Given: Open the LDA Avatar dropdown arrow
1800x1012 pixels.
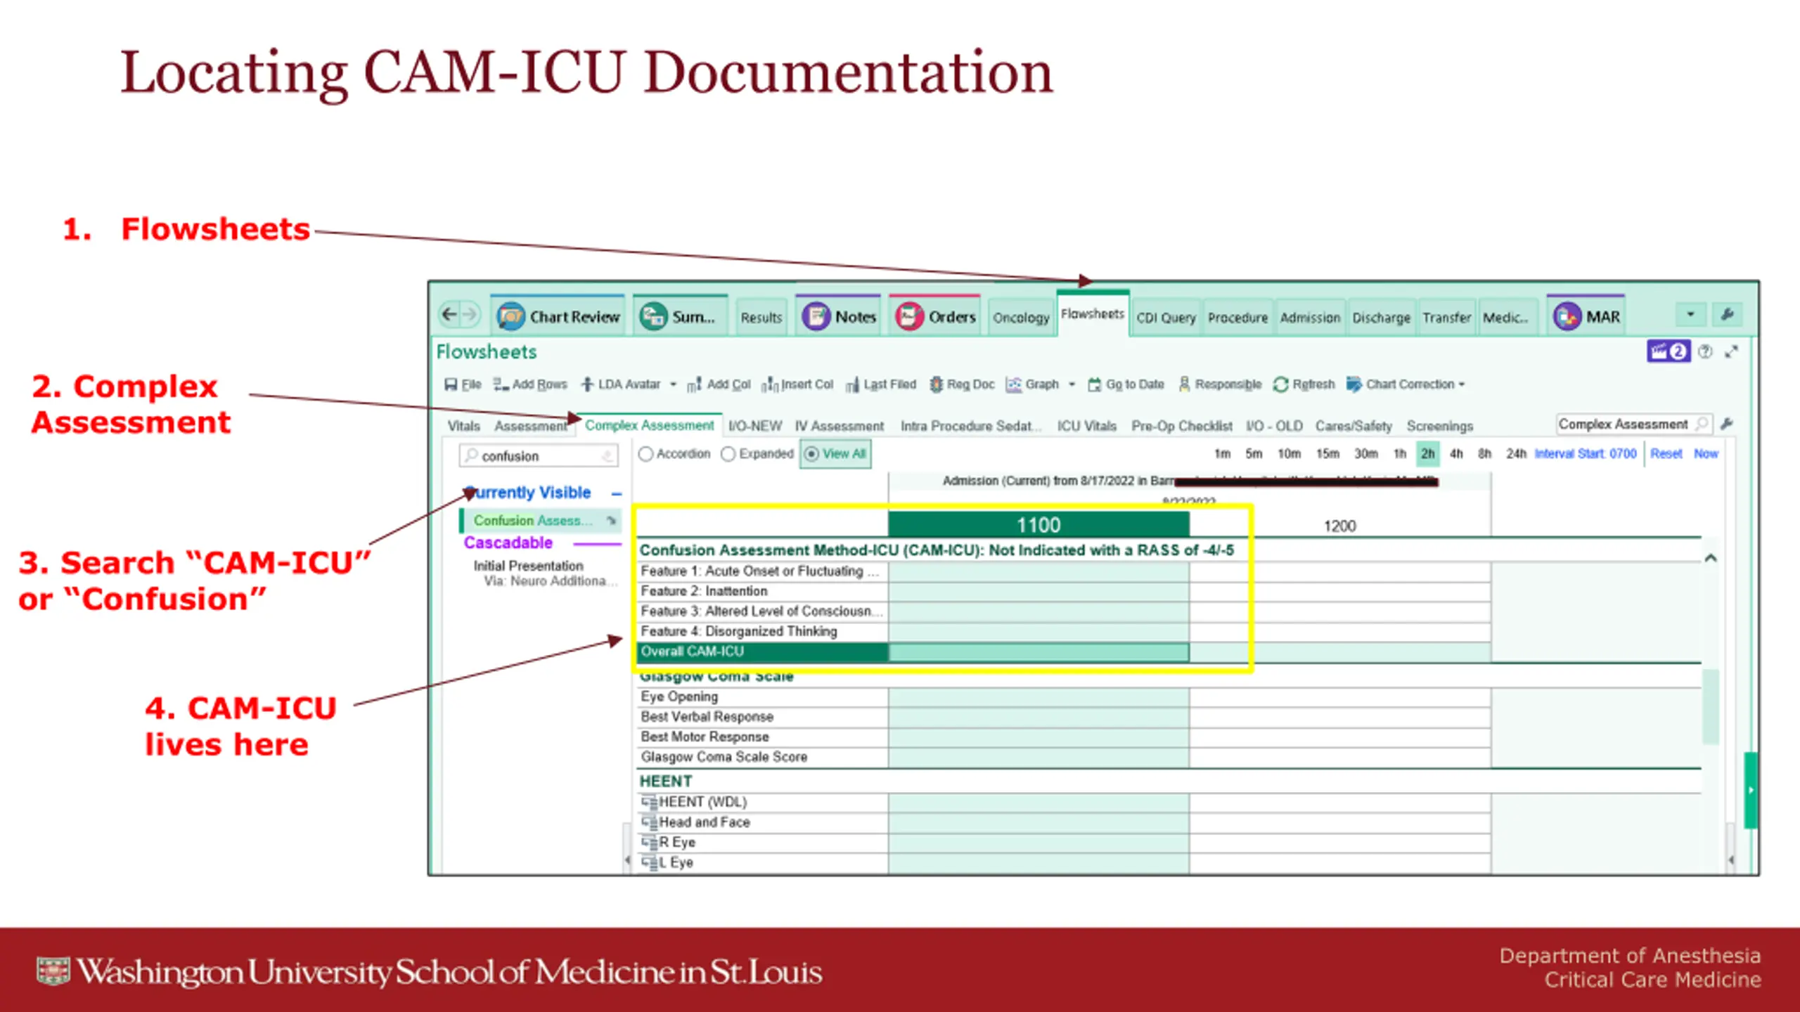Looking at the screenshot, I should coord(673,384).
